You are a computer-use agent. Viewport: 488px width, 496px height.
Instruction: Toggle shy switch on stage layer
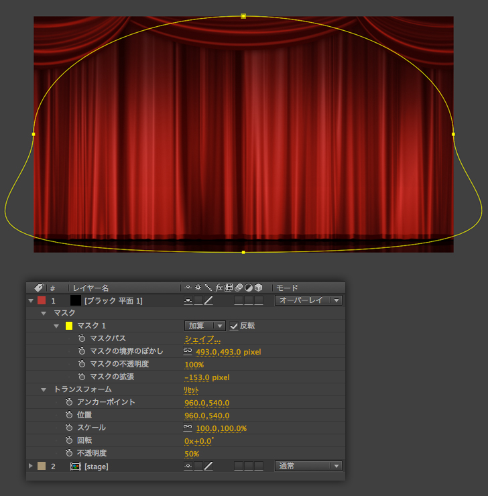click(x=188, y=467)
